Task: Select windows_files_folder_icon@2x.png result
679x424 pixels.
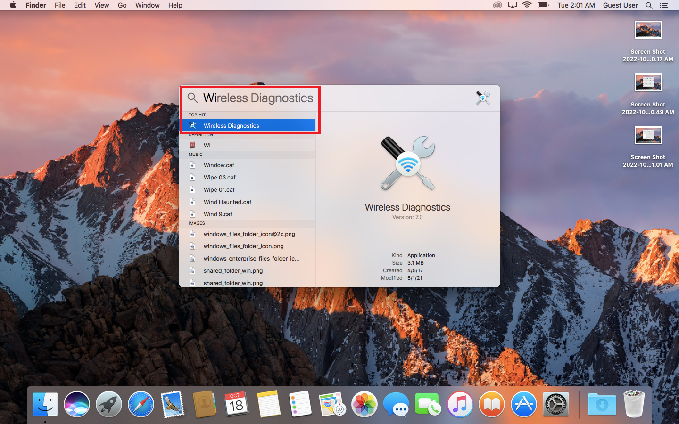Action: [248, 234]
